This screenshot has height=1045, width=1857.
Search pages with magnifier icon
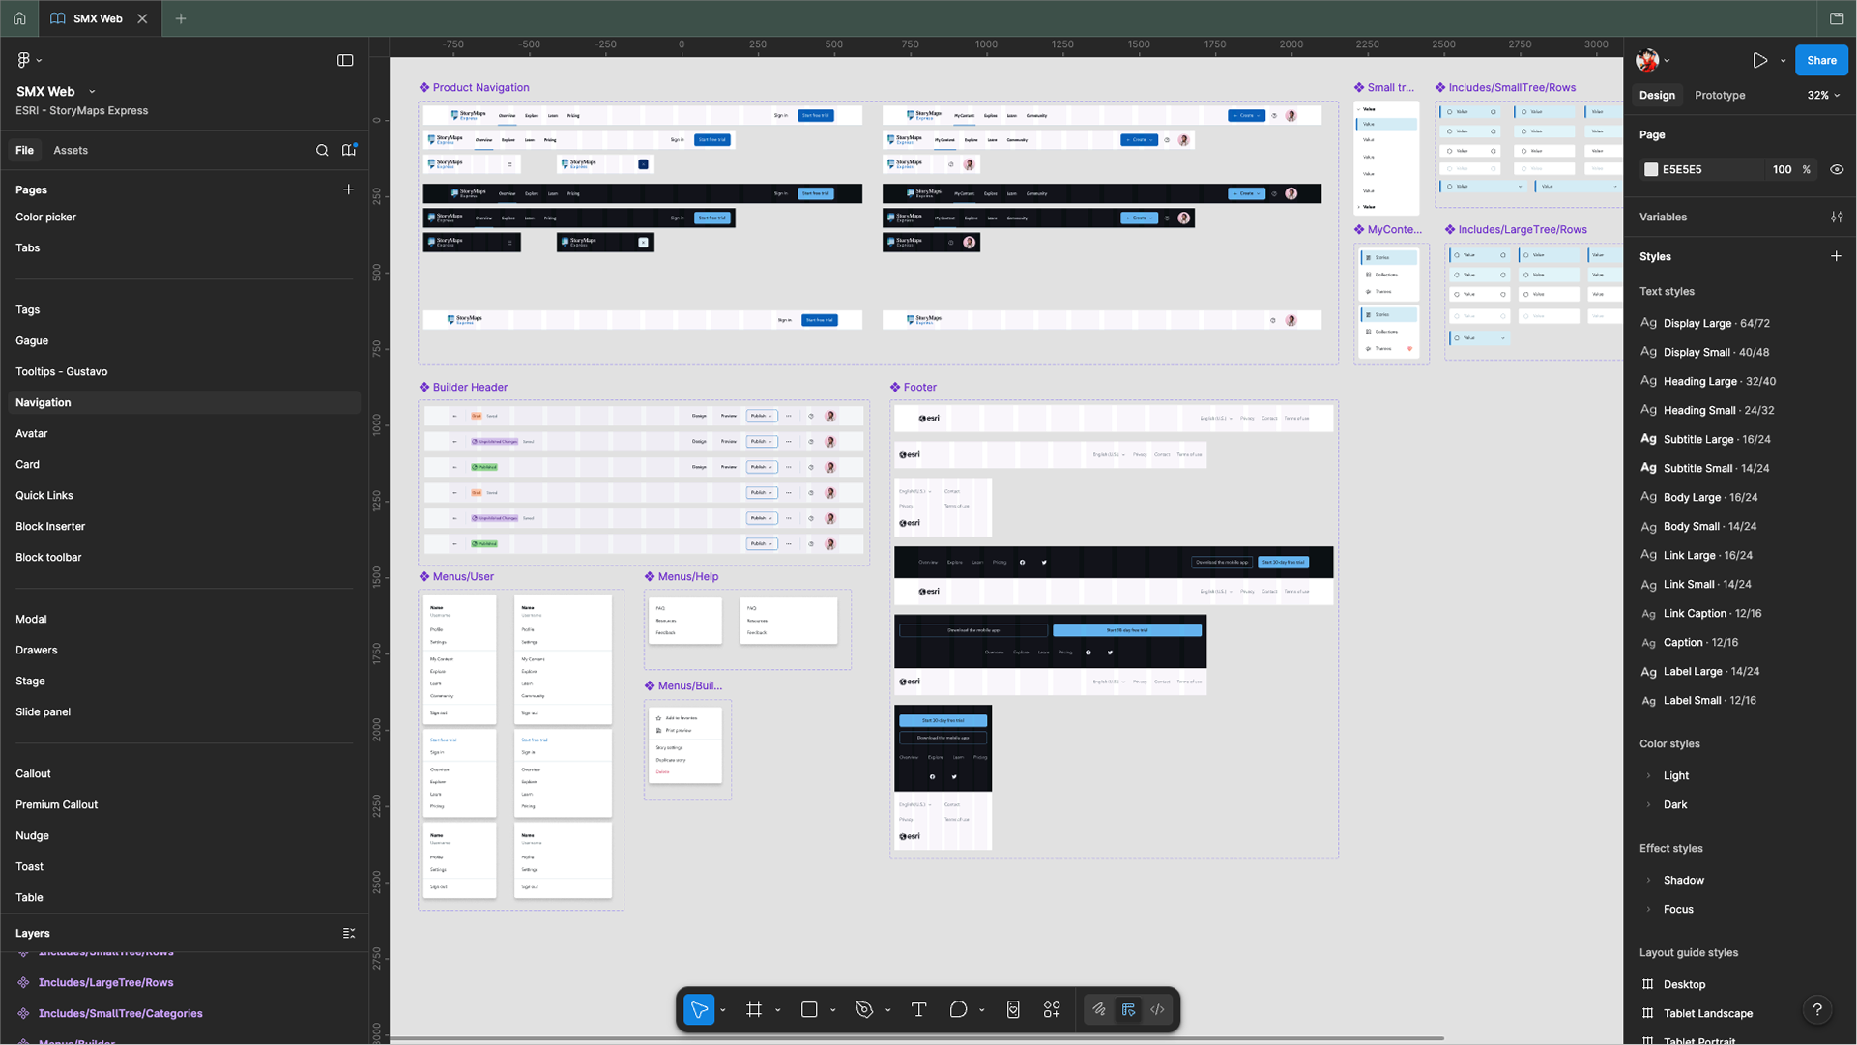click(x=322, y=151)
